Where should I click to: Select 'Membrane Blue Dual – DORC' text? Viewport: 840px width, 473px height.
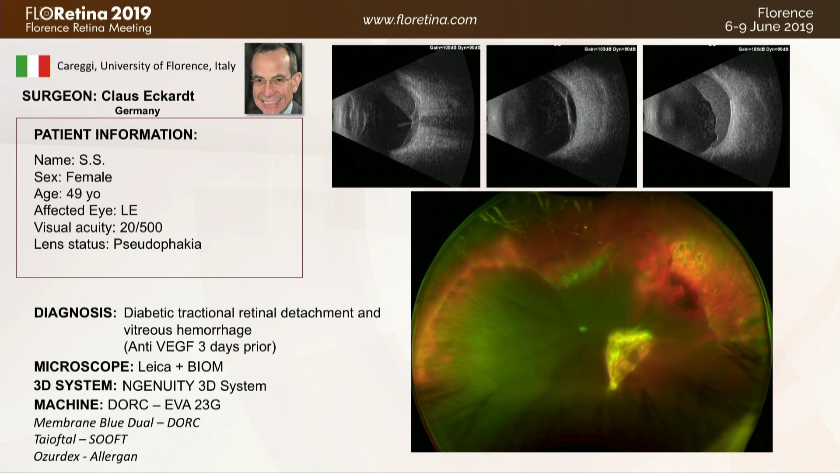point(117,423)
